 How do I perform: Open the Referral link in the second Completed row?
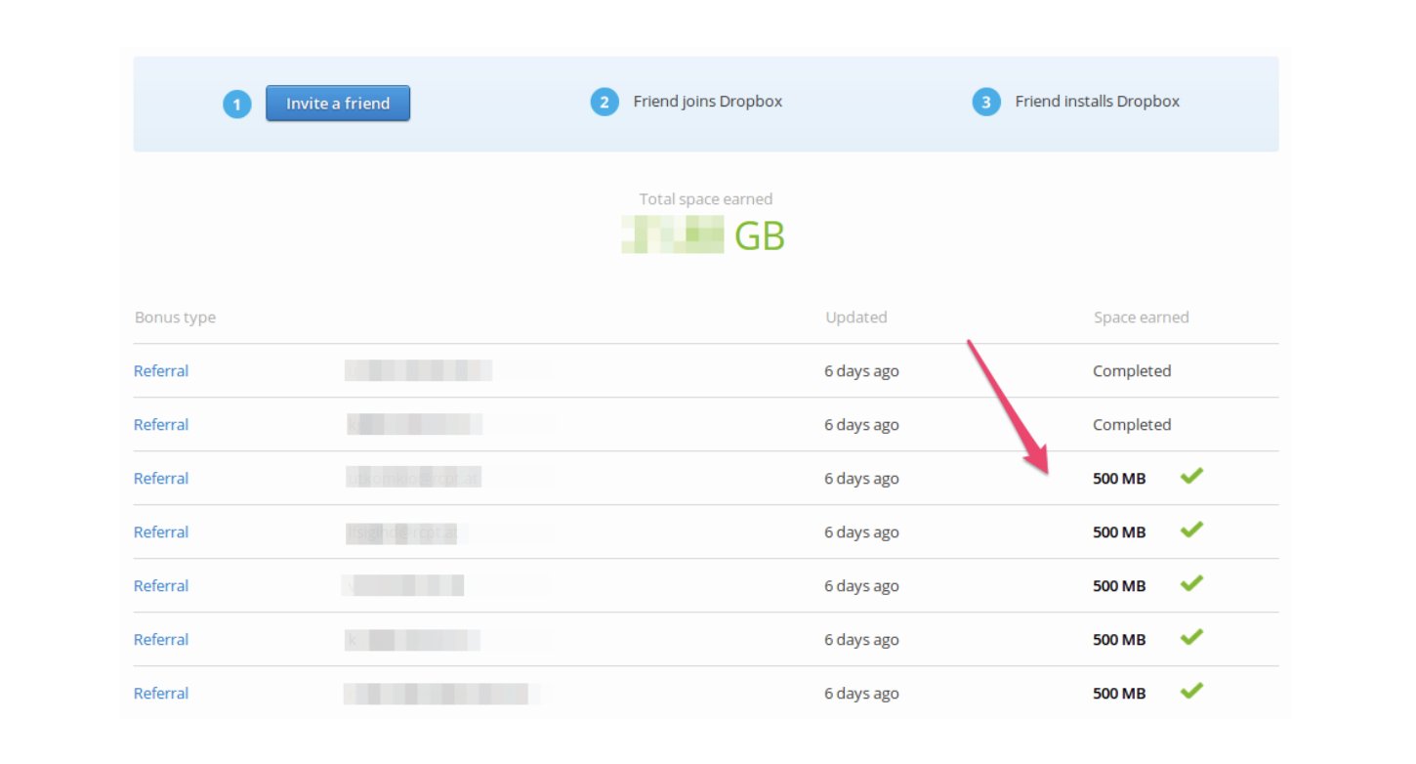point(161,425)
